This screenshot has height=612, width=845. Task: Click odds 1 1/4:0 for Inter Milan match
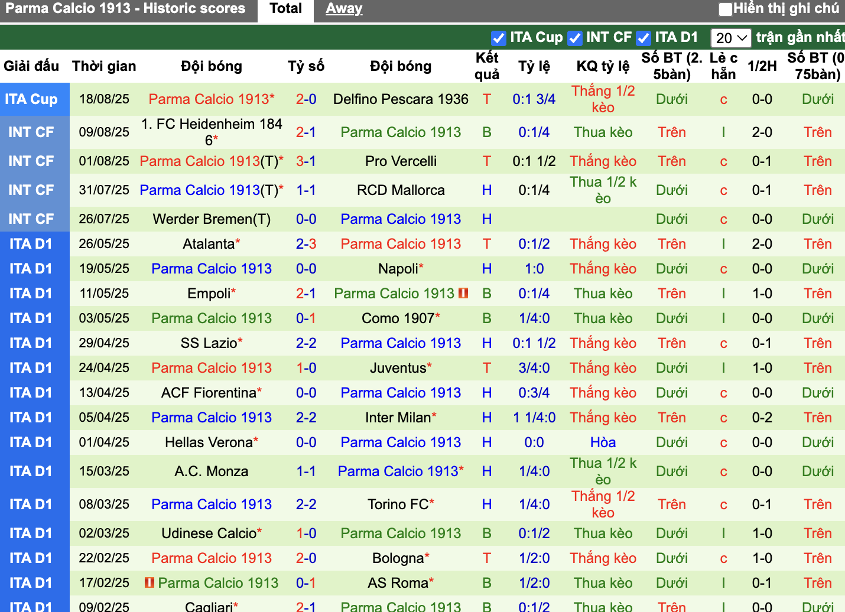click(x=534, y=418)
